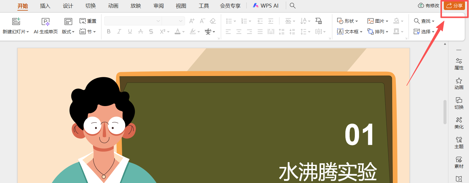The image size is (469, 183).
Task: Toggle underline formatting
Action: 130,31
